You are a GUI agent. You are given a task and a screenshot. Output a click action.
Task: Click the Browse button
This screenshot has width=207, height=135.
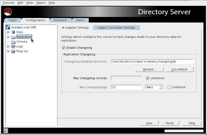[x=149, y=69]
